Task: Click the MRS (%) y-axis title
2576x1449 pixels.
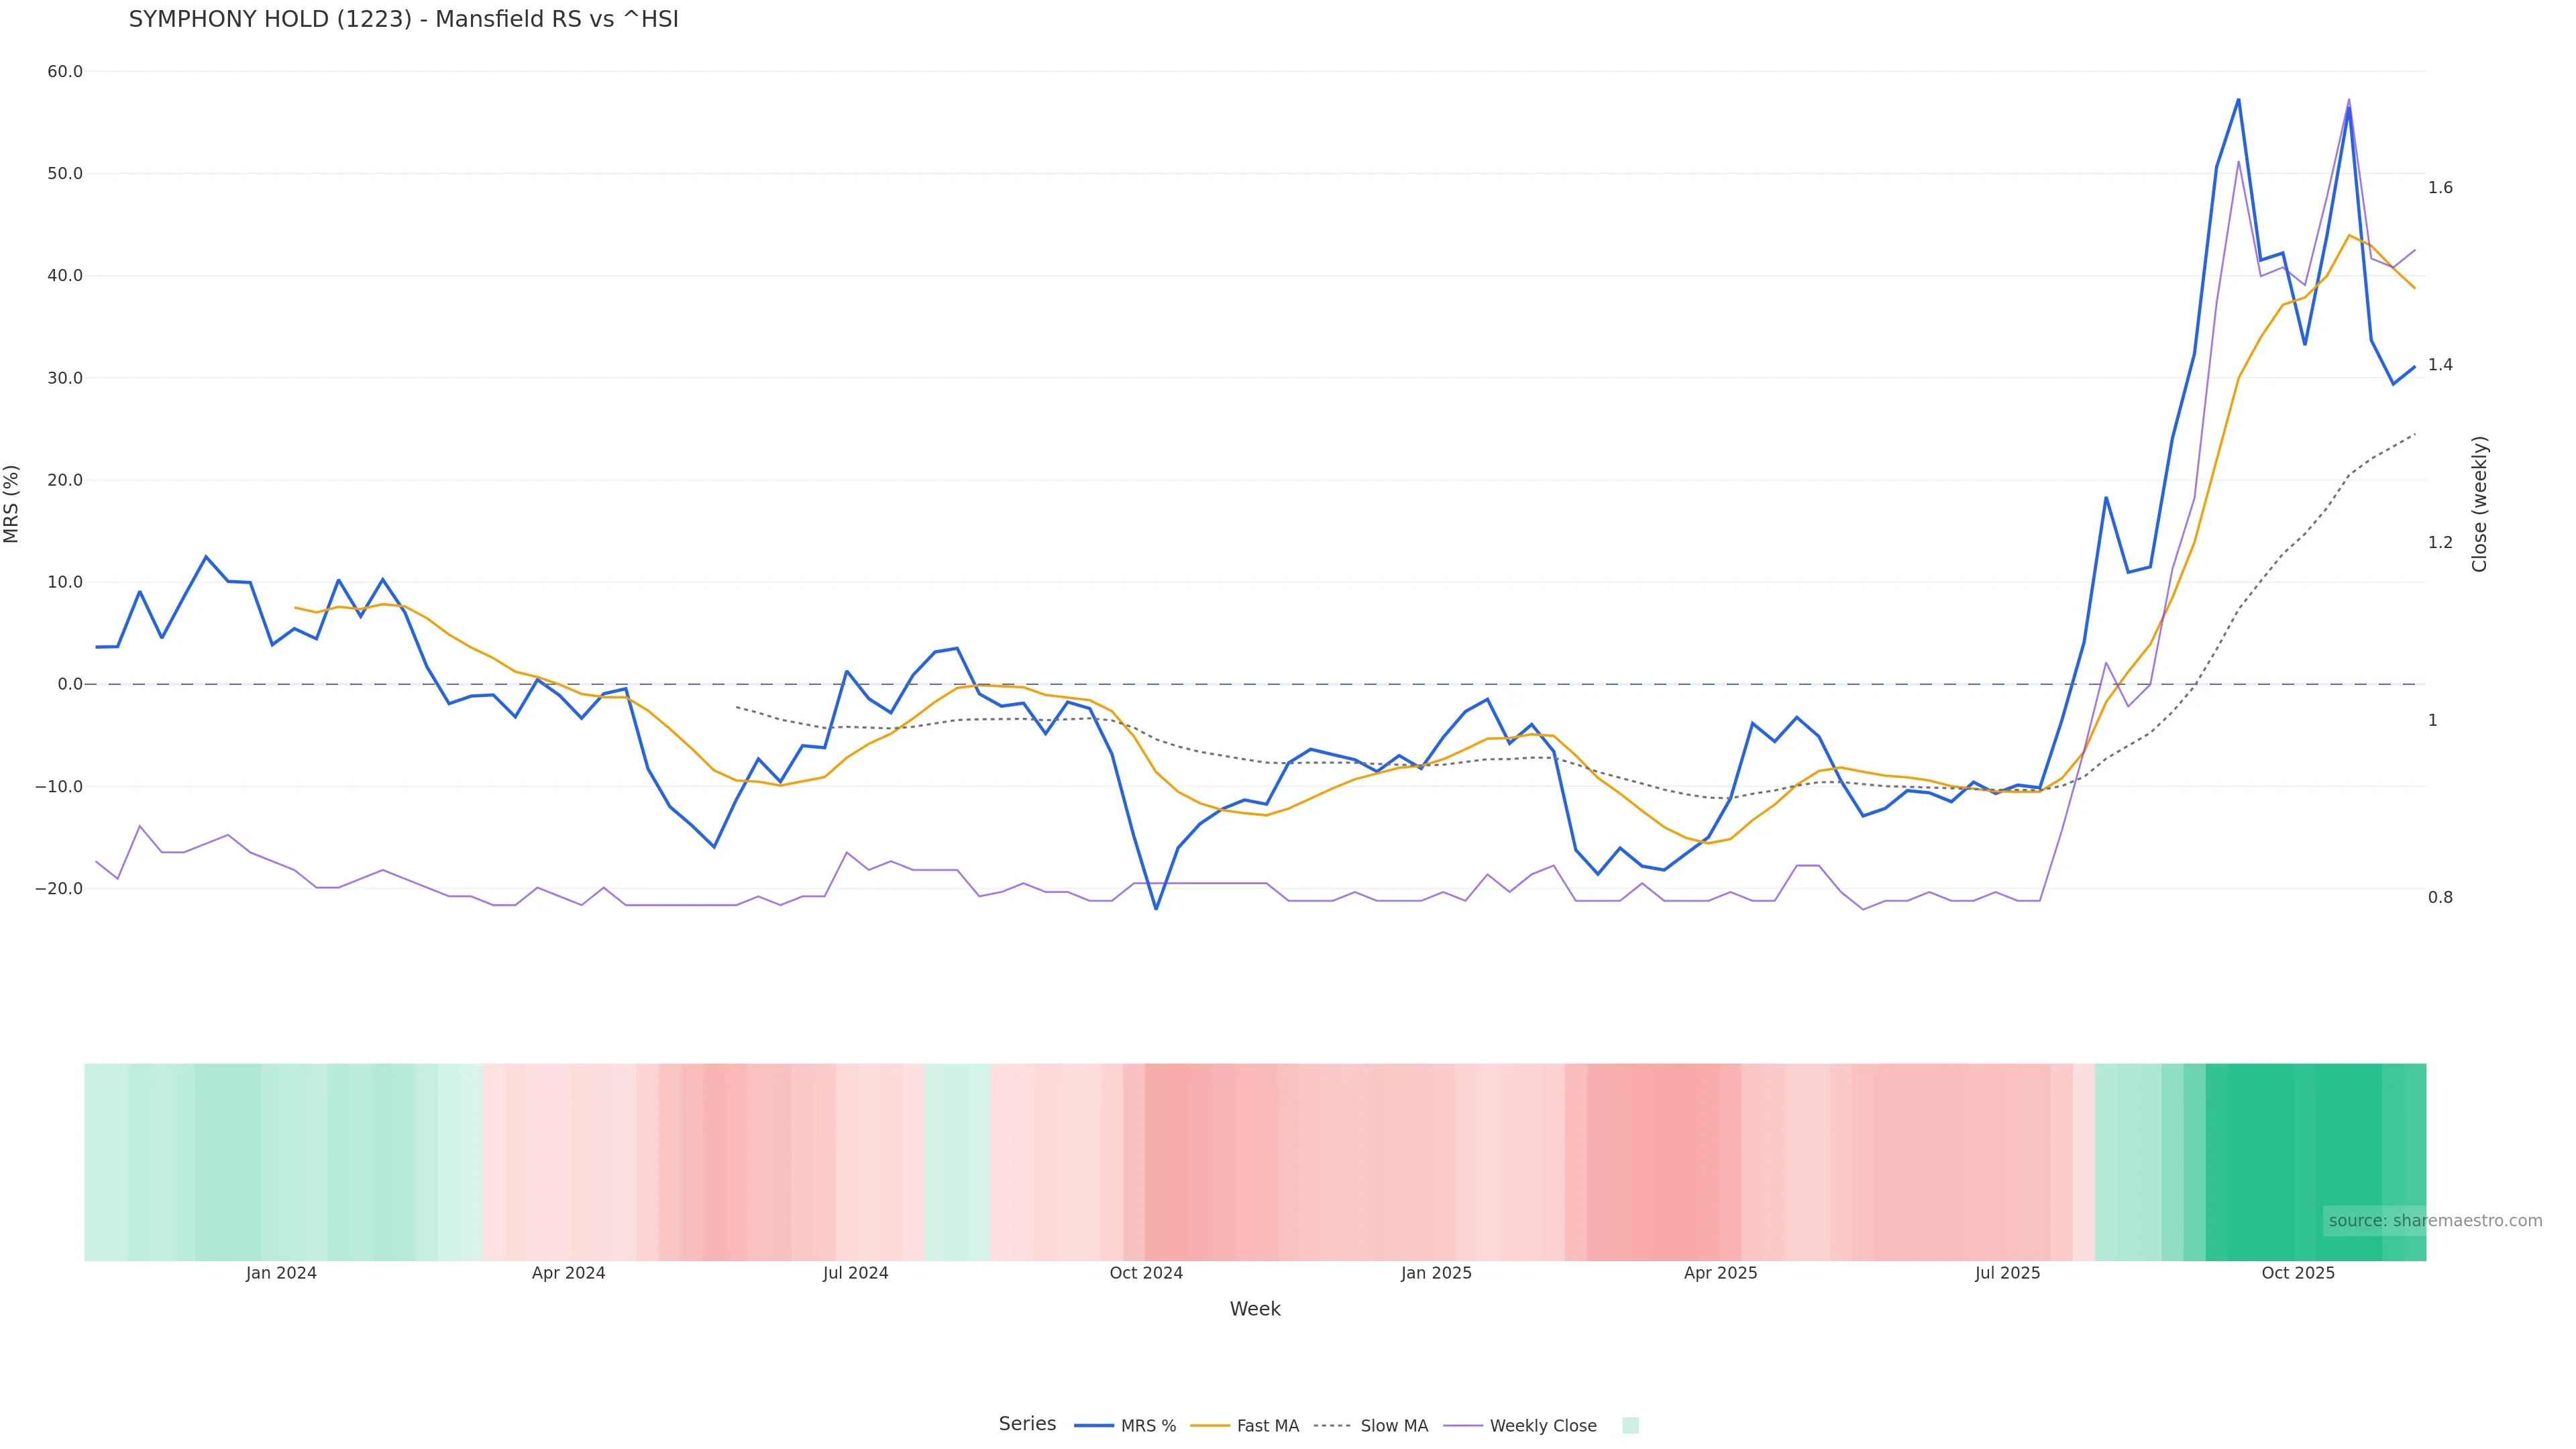Action: pyautogui.click(x=12, y=504)
